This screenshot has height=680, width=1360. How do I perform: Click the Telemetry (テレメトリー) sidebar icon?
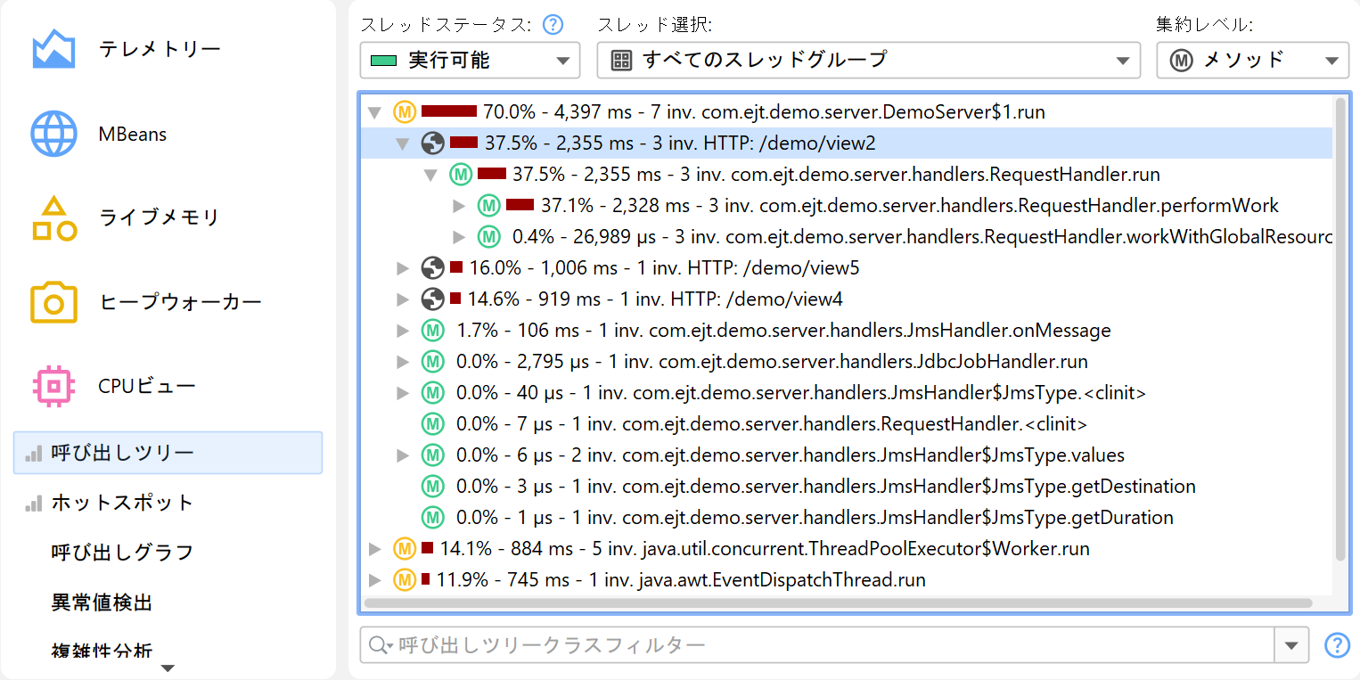click(x=53, y=50)
